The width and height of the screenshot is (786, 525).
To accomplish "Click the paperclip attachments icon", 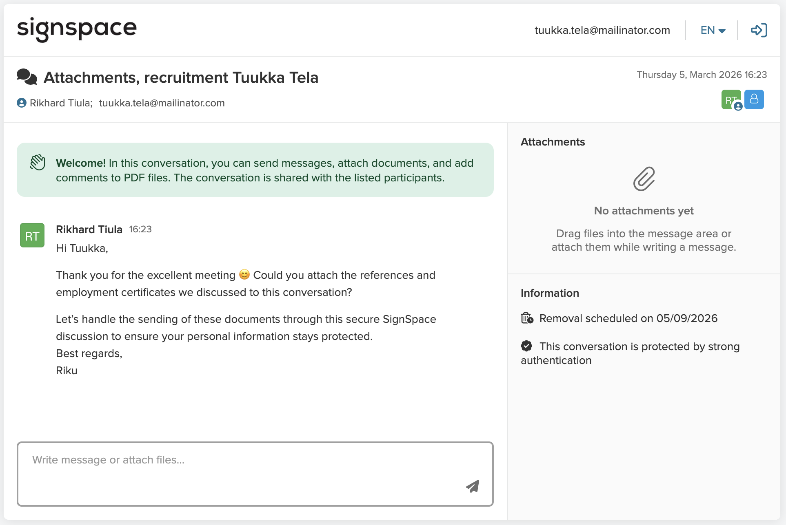I will (x=644, y=179).
